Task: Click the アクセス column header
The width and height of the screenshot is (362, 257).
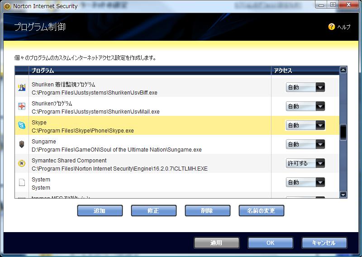Action: (305, 71)
